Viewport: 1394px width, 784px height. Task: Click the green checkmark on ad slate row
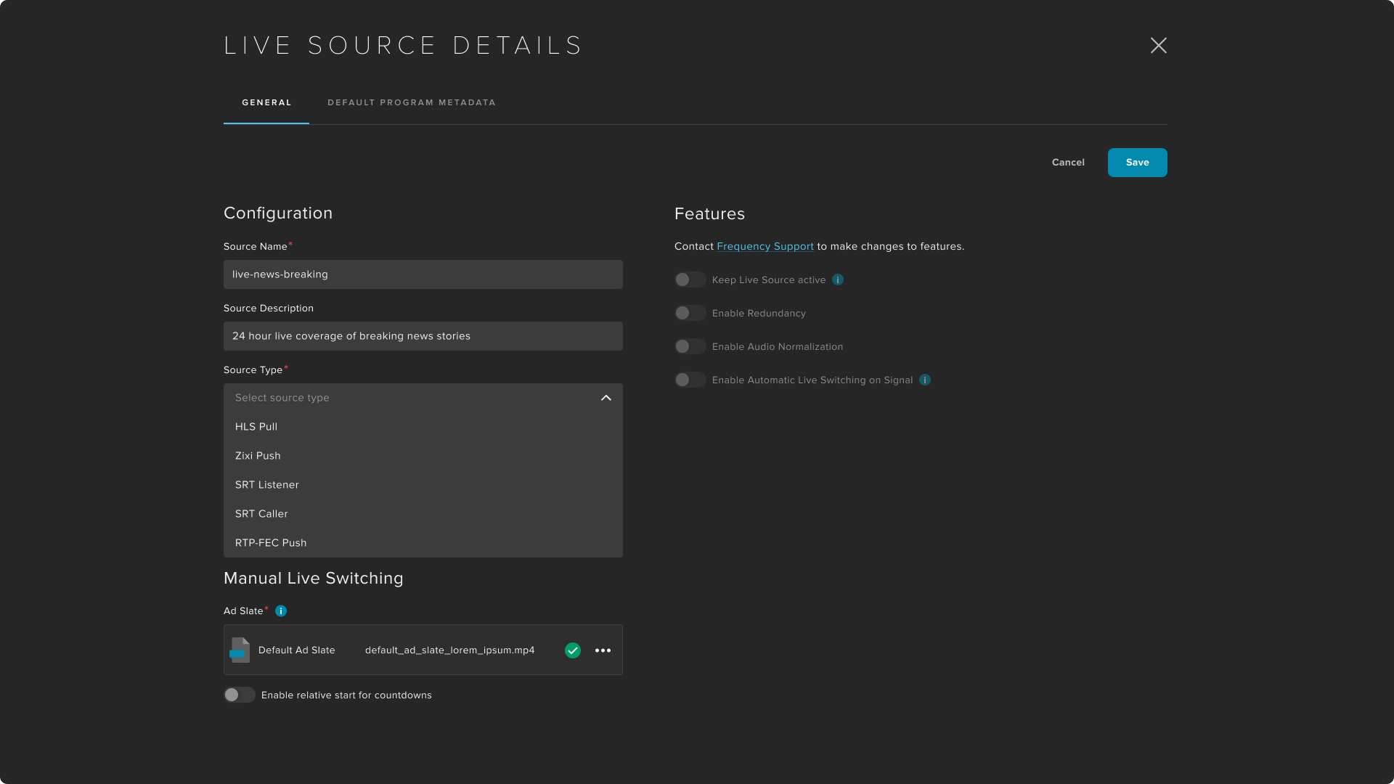coord(573,650)
